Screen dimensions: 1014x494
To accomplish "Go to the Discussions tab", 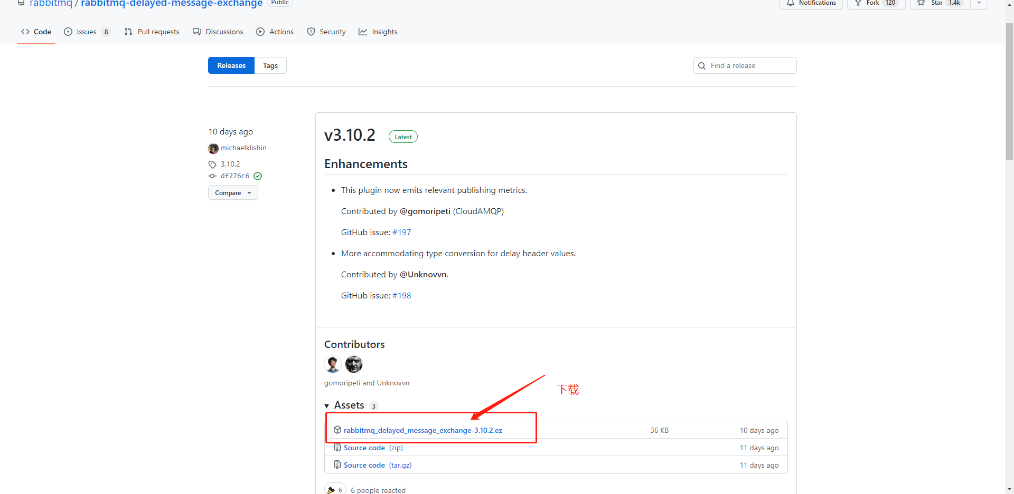I will click(218, 32).
